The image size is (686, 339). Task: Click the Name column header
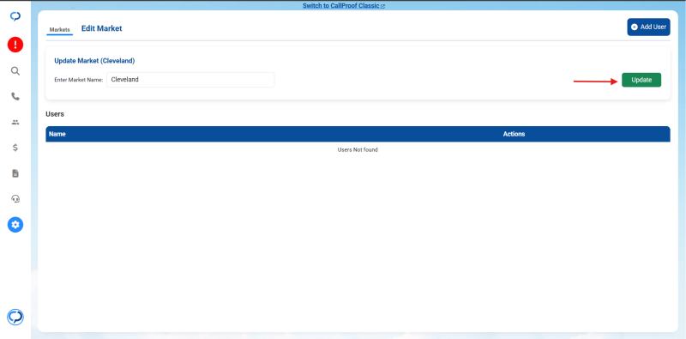(x=57, y=134)
